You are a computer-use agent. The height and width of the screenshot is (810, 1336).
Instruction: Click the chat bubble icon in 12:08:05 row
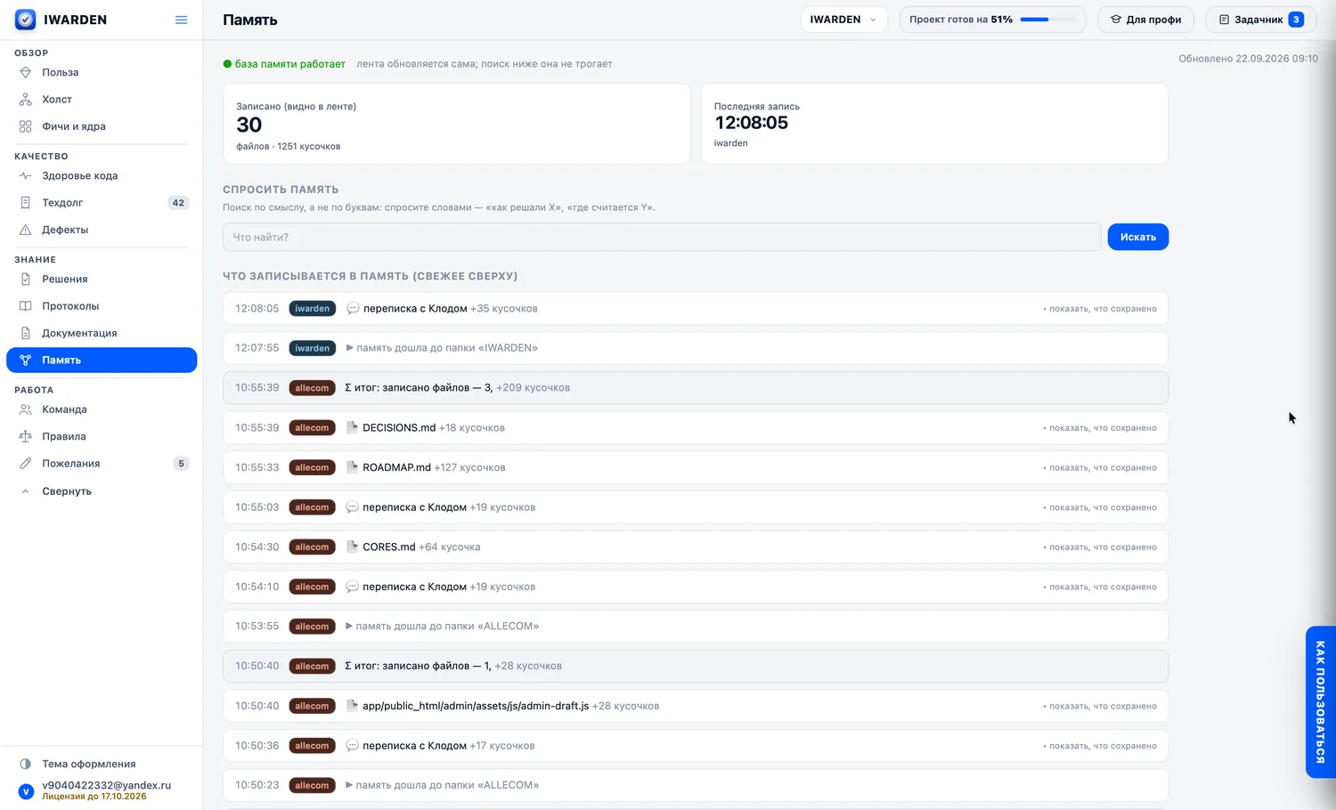pyautogui.click(x=353, y=309)
